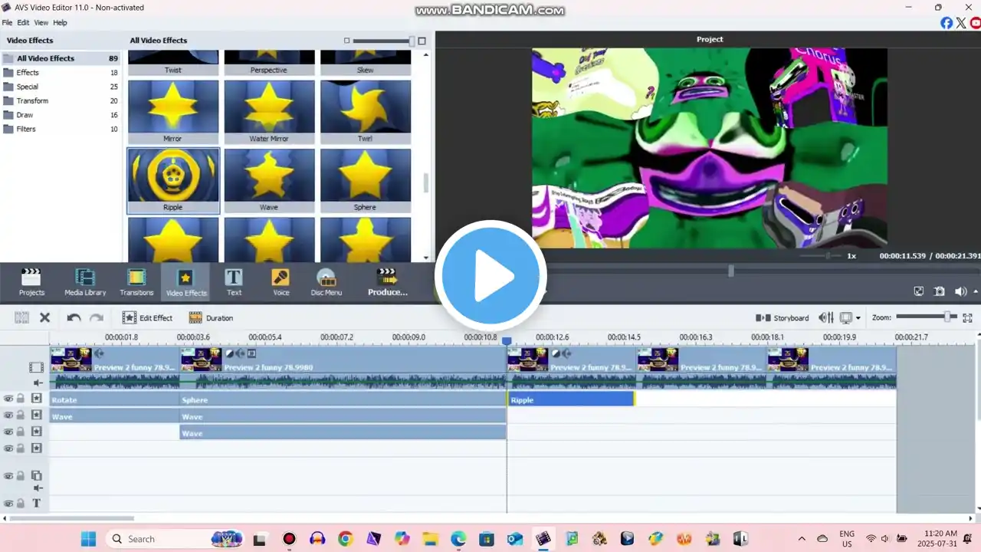Click the Duration button
Image resolution: width=981 pixels, height=552 pixels.
(211, 317)
